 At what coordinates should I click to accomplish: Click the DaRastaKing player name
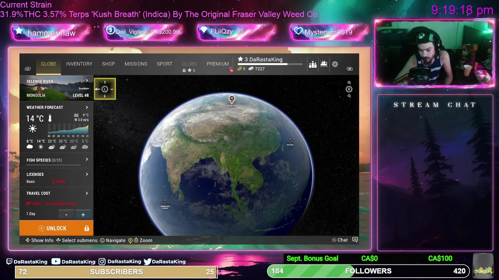point(266,59)
